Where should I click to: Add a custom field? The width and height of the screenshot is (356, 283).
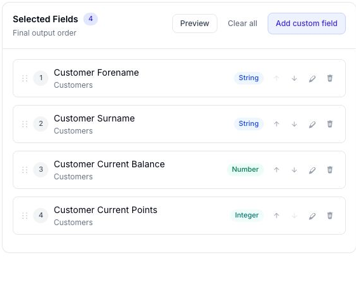click(x=306, y=24)
